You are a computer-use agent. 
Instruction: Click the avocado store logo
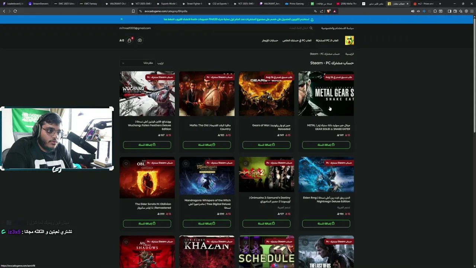(349, 40)
